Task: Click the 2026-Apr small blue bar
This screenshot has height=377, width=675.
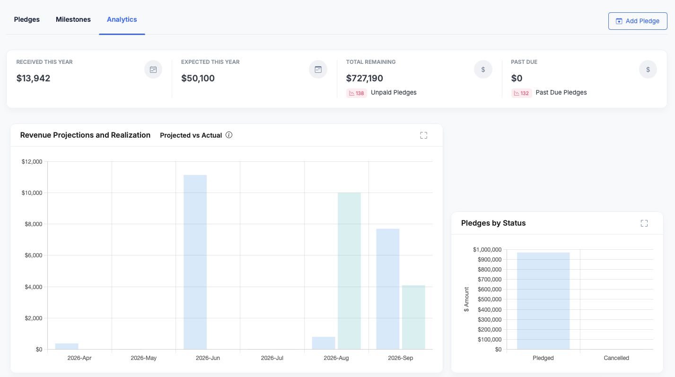Action: tap(67, 346)
